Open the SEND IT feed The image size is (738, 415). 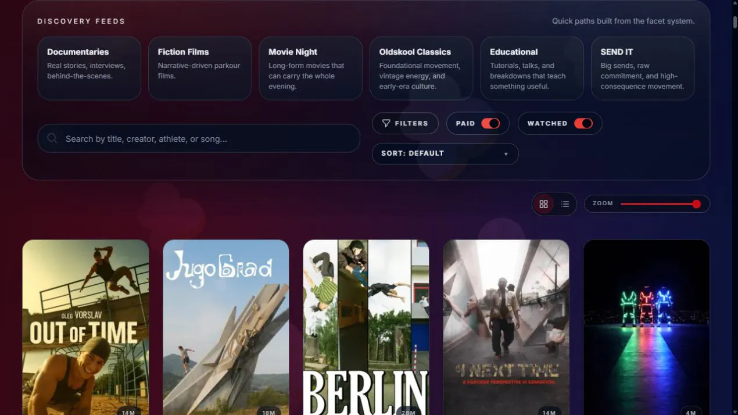(643, 68)
